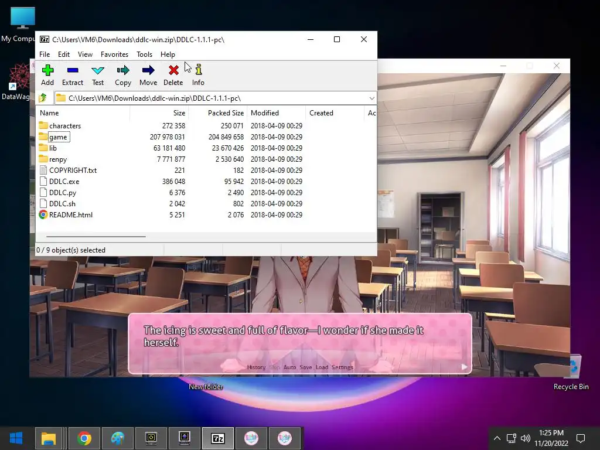600x450 pixels.
Task: Toggle Auto mode in the game
Action: coord(289,367)
